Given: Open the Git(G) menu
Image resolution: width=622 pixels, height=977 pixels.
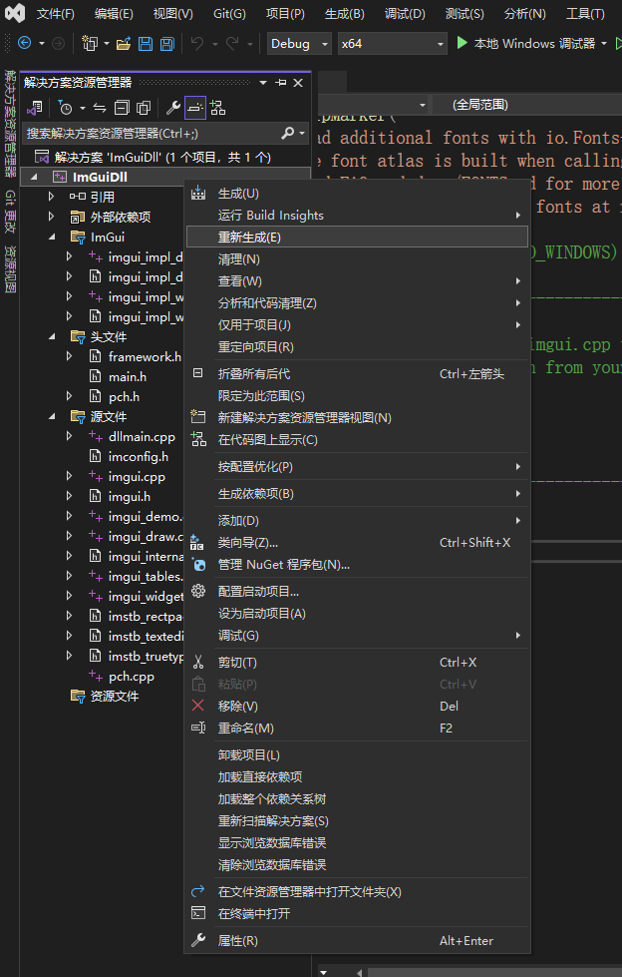Looking at the screenshot, I should [229, 14].
